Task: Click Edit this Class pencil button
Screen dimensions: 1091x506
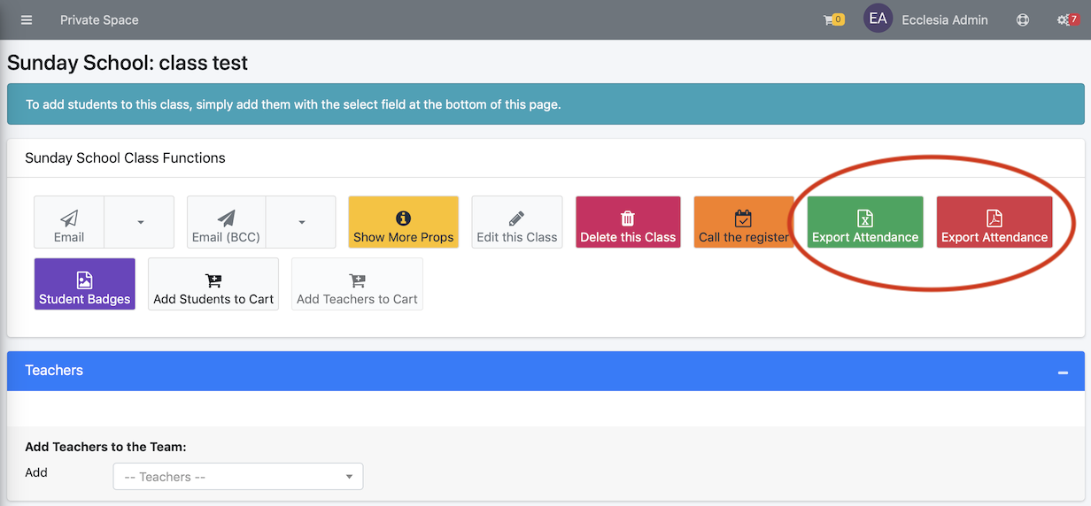Action: [x=517, y=222]
